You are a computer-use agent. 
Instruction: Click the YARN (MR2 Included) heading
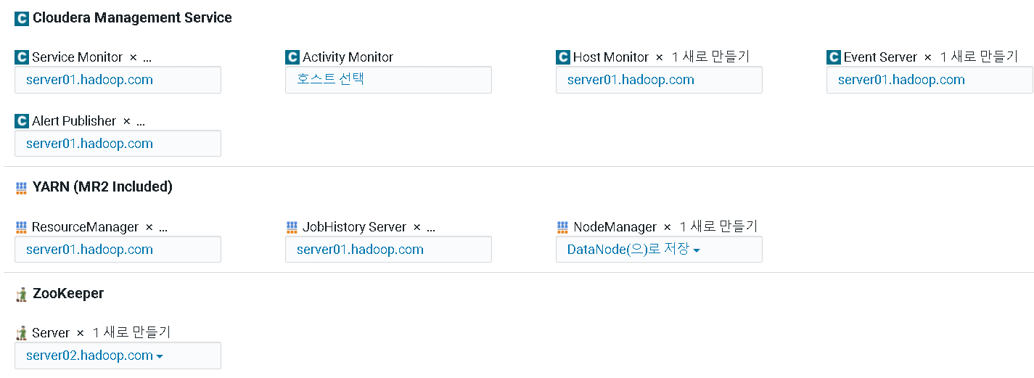click(x=102, y=187)
